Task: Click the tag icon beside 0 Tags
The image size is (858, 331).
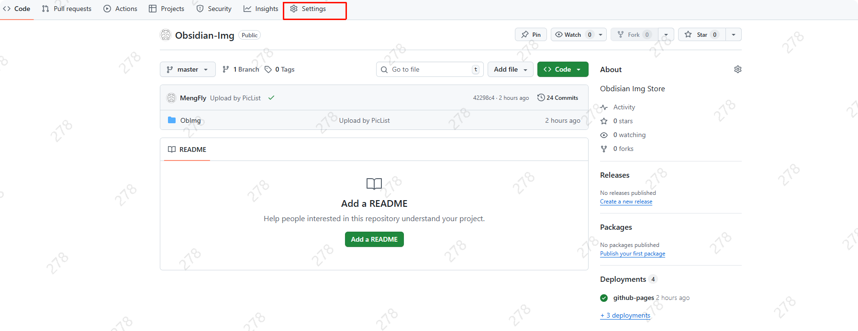Action: tap(268, 69)
